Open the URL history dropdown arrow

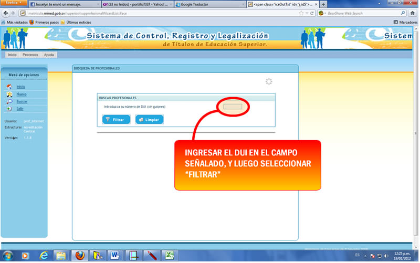[307, 13]
